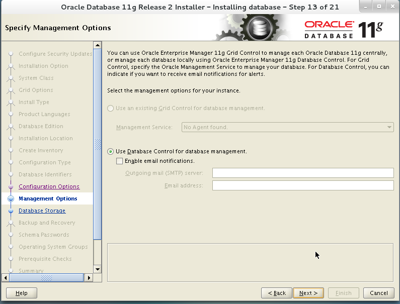Select the Management Options step

click(48, 198)
